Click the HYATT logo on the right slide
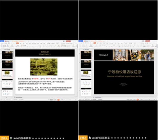Viewport: 158px width, 140px height. point(103,55)
